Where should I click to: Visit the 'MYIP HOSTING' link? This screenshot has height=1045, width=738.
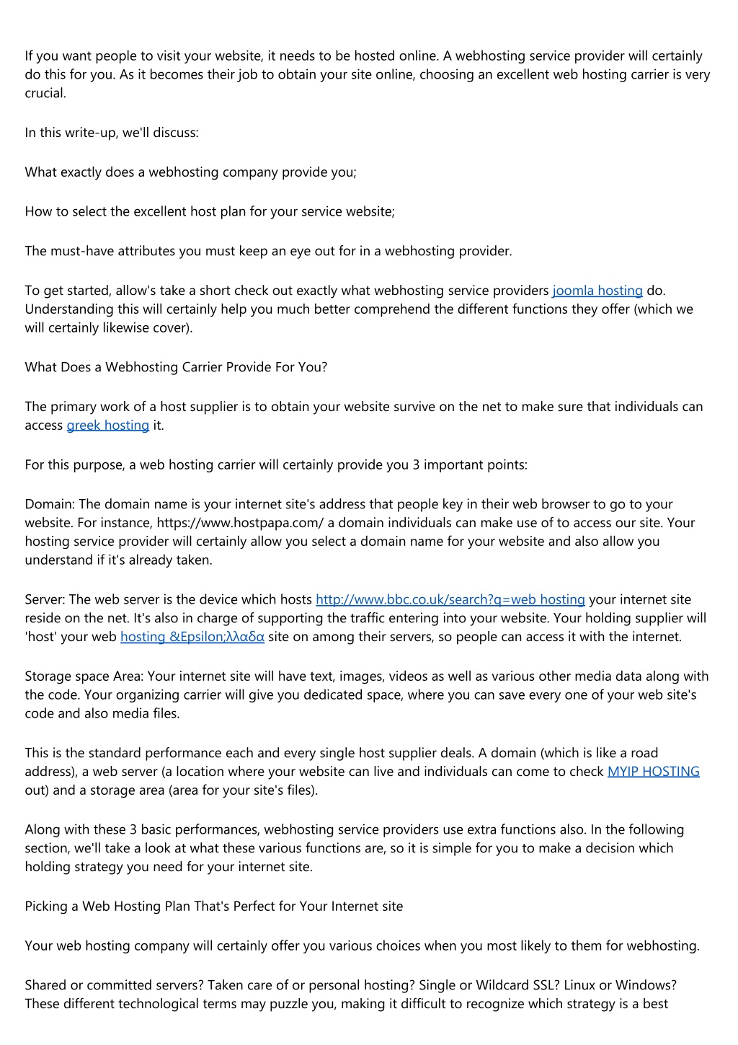pos(654,772)
